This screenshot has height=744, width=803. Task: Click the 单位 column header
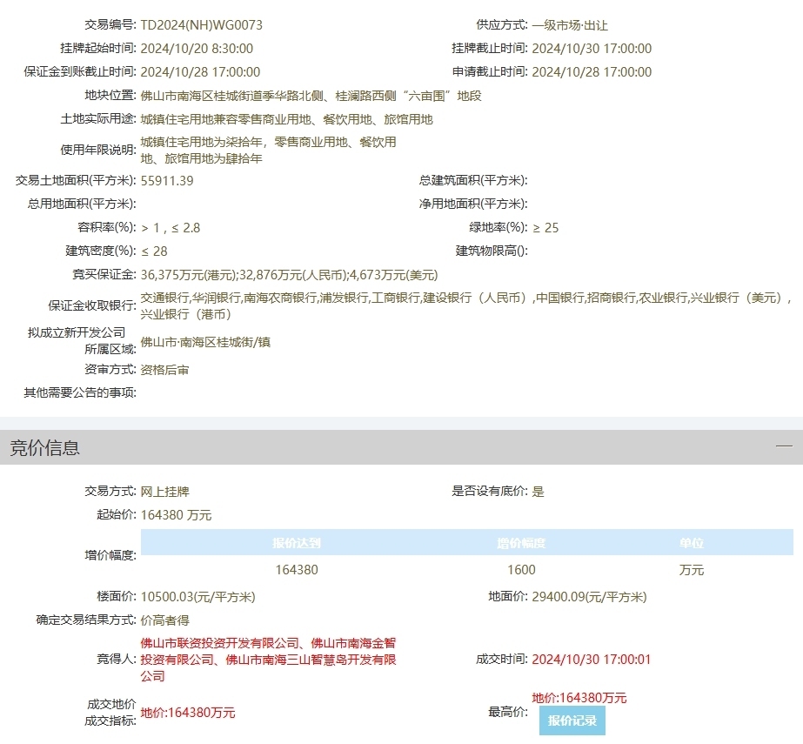(692, 543)
